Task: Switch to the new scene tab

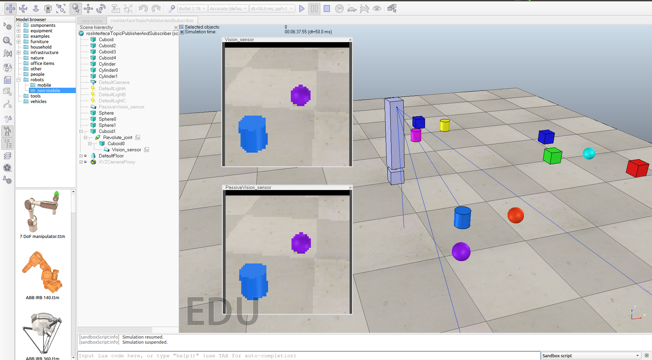Action: click(92, 20)
